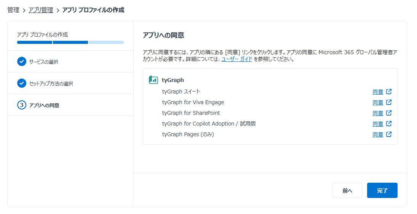
Task: Open external link icon for tyGraph for Copilot Adoption
Action: tap(389, 124)
